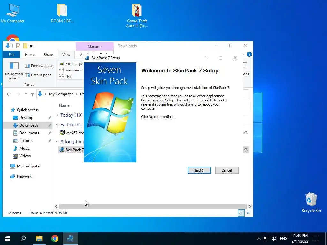Open Desktop in navigation pane
The width and height of the screenshot is (327, 245).
[26, 118]
